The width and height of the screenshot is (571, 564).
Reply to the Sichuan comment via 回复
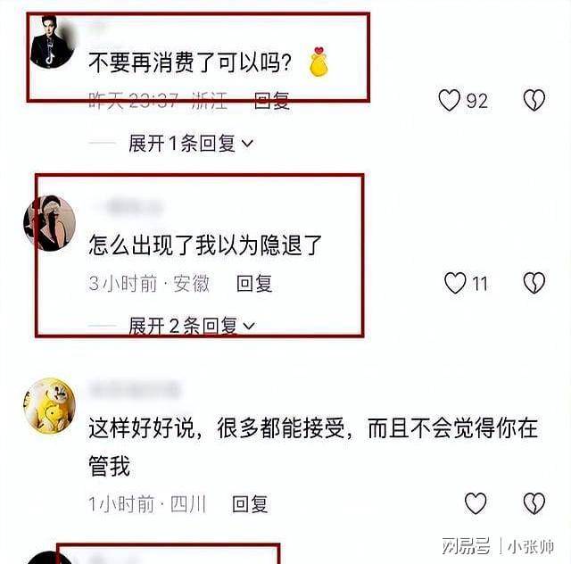click(x=250, y=504)
